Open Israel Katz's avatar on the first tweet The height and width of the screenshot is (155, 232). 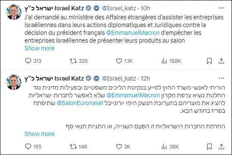click(x=14, y=12)
